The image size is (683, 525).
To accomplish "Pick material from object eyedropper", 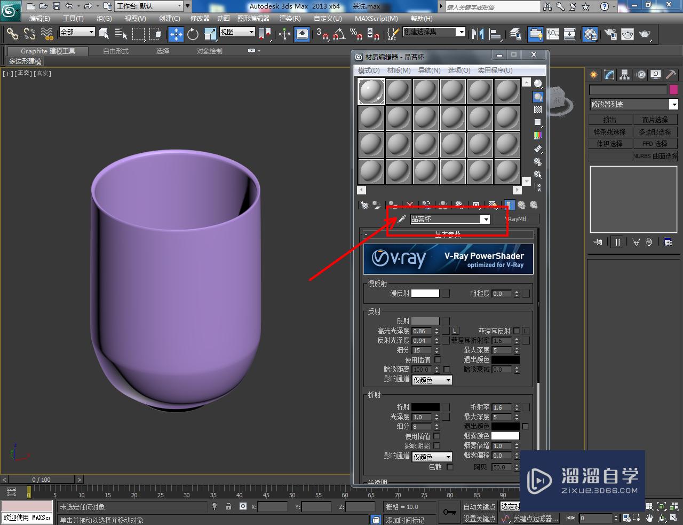I will click(x=402, y=219).
